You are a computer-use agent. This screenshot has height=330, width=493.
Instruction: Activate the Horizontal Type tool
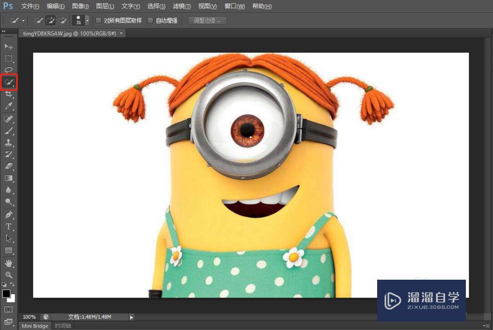pyautogui.click(x=9, y=226)
